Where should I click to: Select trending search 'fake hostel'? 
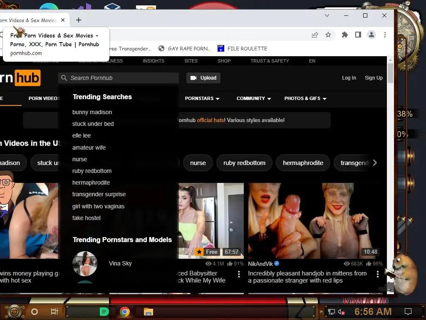[87, 218]
